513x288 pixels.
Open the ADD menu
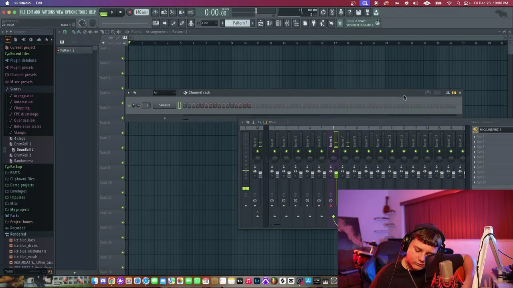tap(37, 12)
